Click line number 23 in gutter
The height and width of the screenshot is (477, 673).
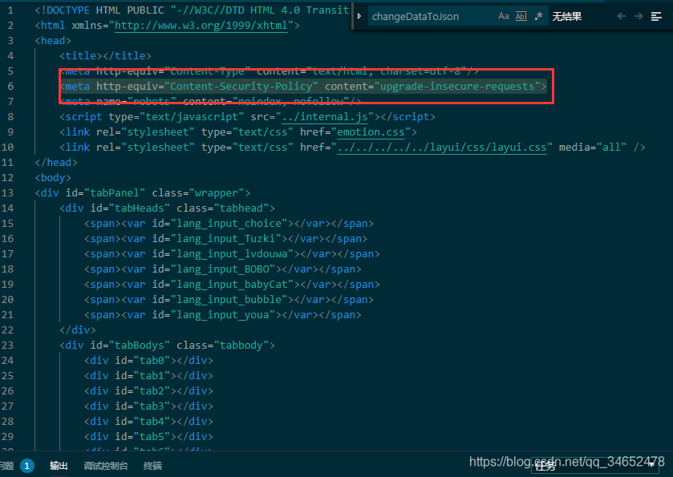point(7,345)
